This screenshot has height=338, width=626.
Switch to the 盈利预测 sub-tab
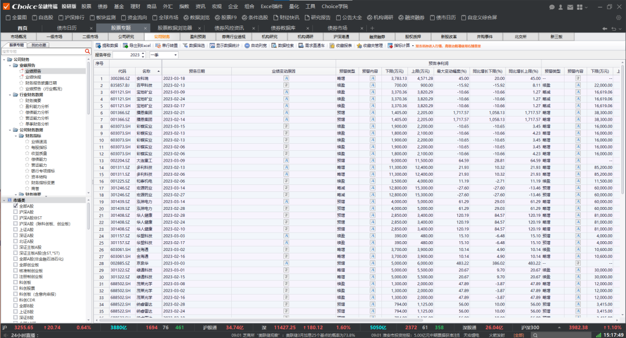(x=198, y=37)
